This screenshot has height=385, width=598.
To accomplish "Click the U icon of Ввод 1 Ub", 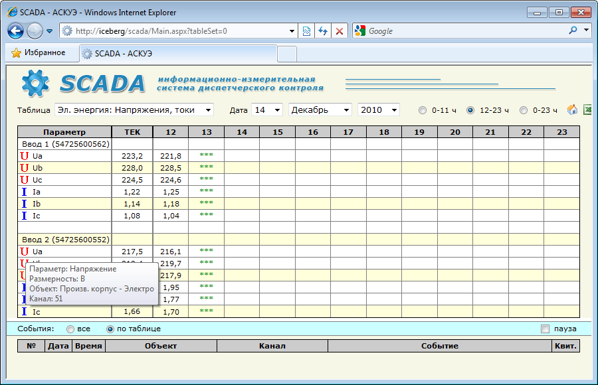I will pyautogui.click(x=25, y=168).
